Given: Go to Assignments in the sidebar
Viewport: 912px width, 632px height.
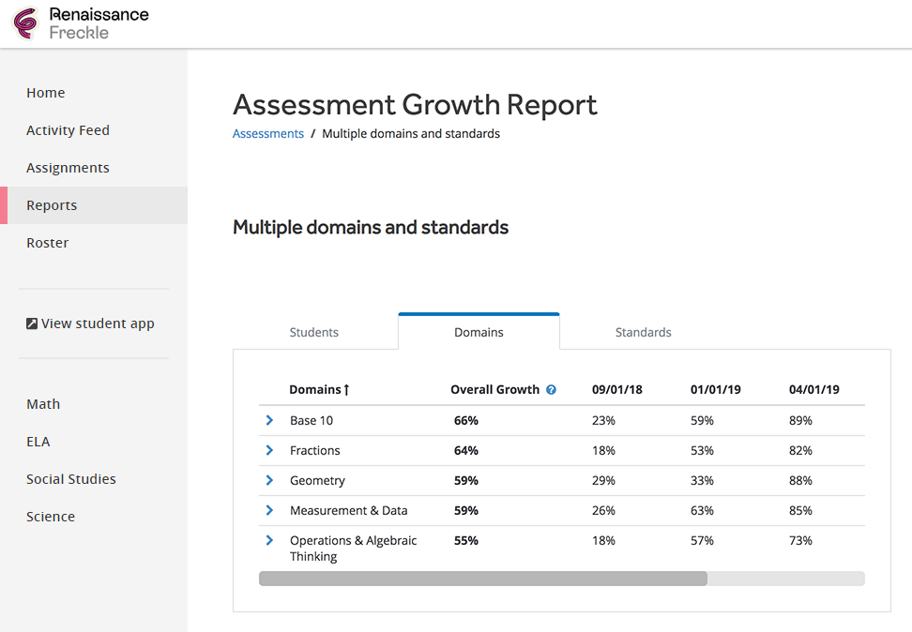Looking at the screenshot, I should pyautogui.click(x=68, y=168).
